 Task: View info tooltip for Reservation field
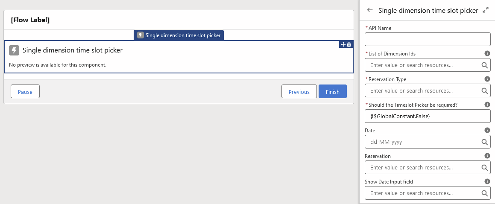coord(487,156)
